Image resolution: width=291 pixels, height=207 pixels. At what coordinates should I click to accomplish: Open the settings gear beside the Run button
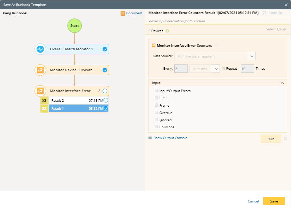click(285, 138)
